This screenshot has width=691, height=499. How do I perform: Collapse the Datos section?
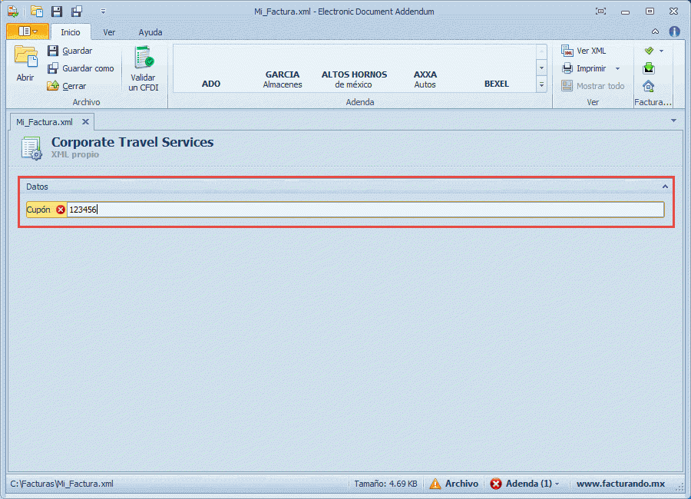pos(665,187)
